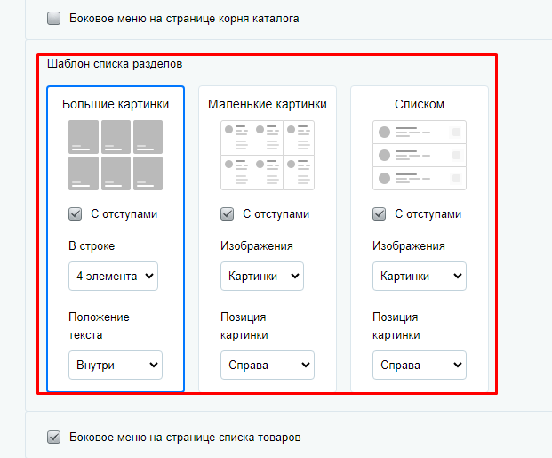Click the 'Списком' card title

[x=420, y=104]
